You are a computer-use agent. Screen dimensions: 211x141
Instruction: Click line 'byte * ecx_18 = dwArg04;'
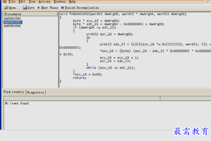96,21
